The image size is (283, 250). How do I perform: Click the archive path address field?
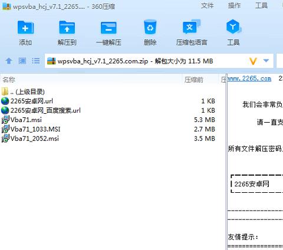coord(159,61)
